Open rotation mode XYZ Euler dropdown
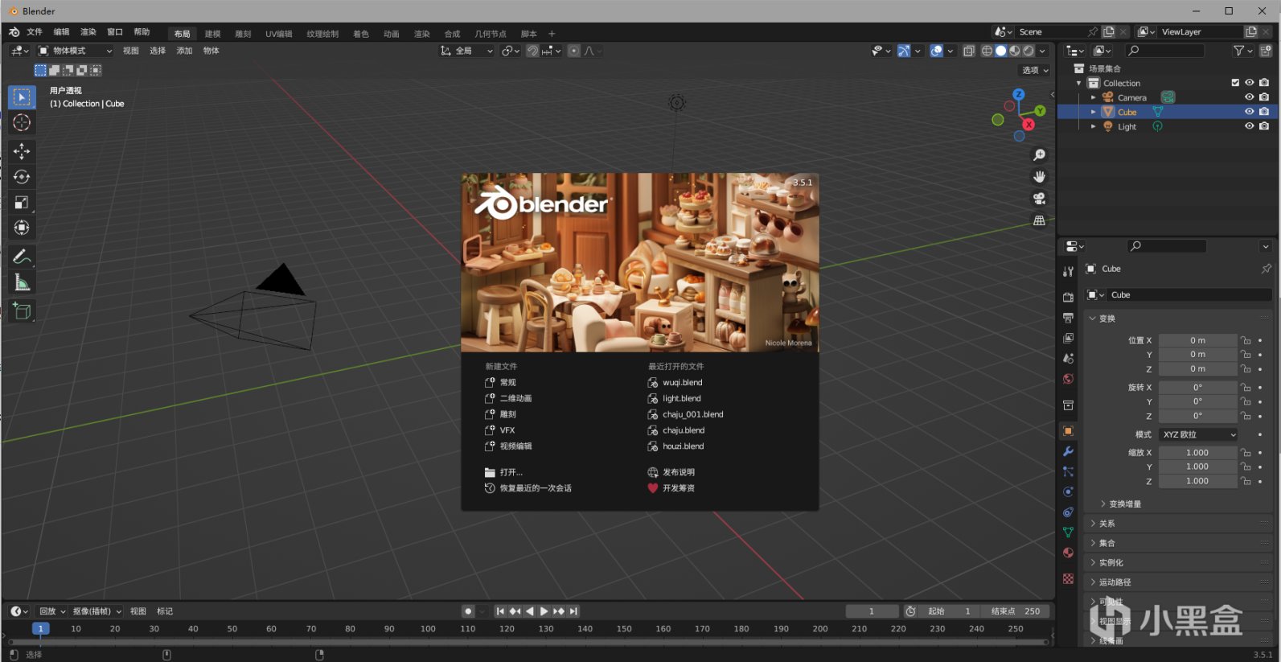Image resolution: width=1281 pixels, height=662 pixels. pyautogui.click(x=1198, y=434)
